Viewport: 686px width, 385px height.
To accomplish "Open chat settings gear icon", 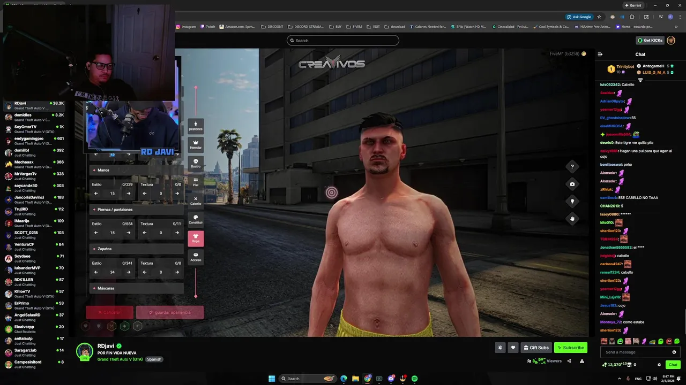I will point(659,365).
